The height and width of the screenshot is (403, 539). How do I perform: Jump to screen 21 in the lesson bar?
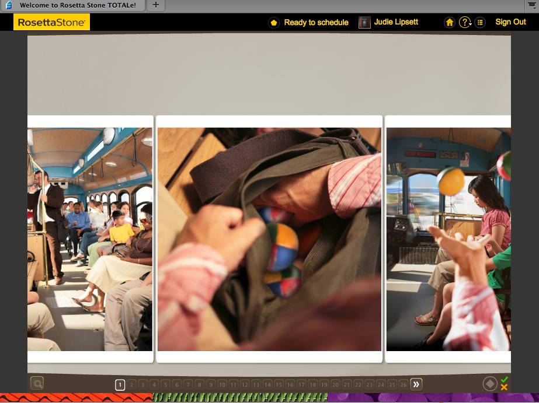[347, 385]
